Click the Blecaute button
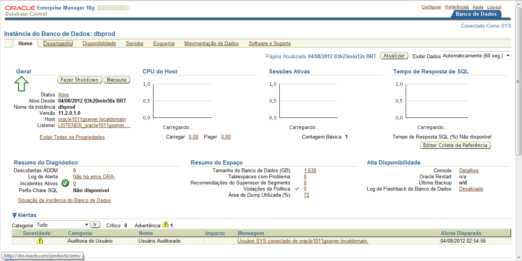The image size is (522, 261). 117,80
